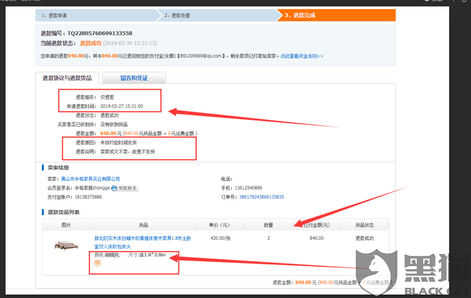Click the 数量 column header
Screen dimensions: 471x298
point(268,225)
